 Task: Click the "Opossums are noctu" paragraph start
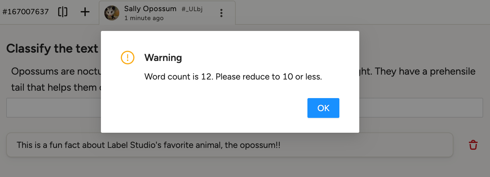point(56,71)
